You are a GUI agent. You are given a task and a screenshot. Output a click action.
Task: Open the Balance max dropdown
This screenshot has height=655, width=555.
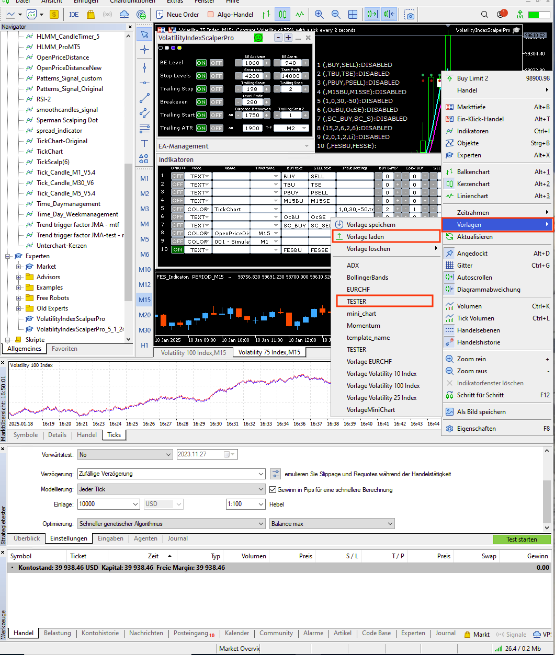[x=332, y=524]
